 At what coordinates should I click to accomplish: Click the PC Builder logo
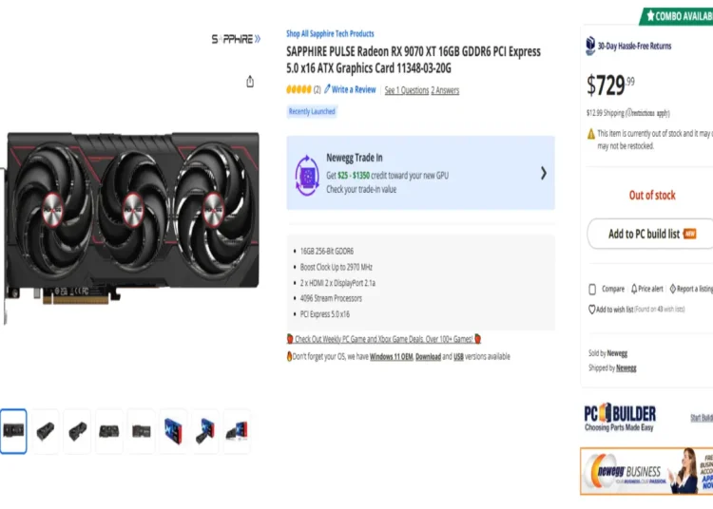point(620,417)
